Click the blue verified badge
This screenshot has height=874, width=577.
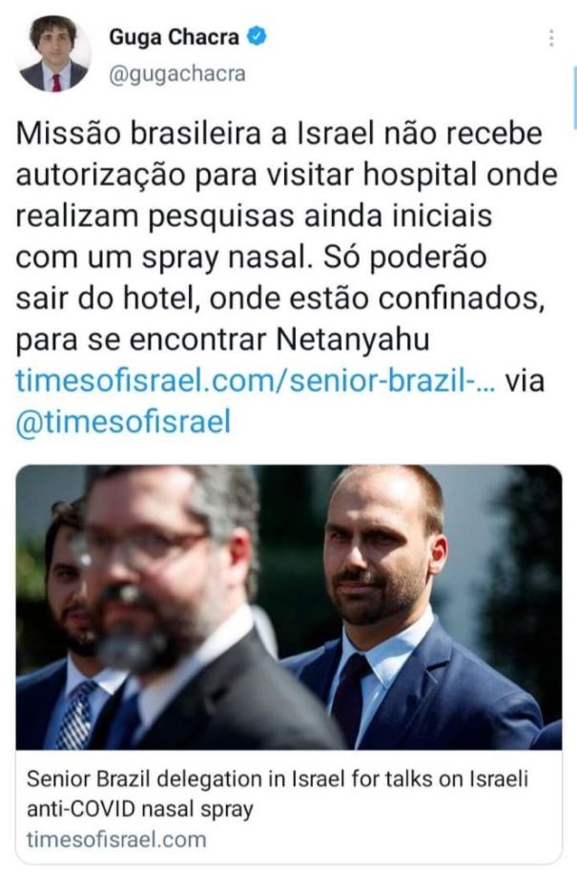click(x=257, y=37)
